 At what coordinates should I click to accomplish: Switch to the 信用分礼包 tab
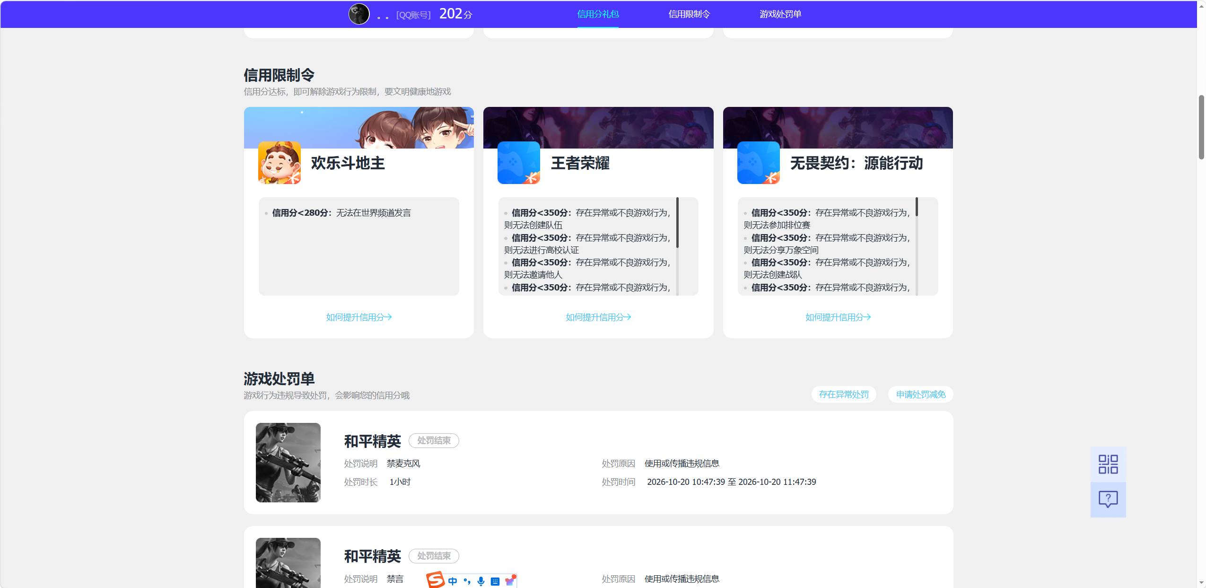(598, 14)
